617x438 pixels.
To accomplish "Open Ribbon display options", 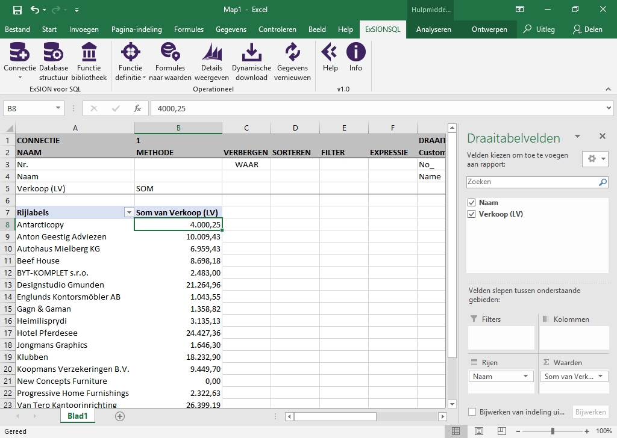I will 519,10.
